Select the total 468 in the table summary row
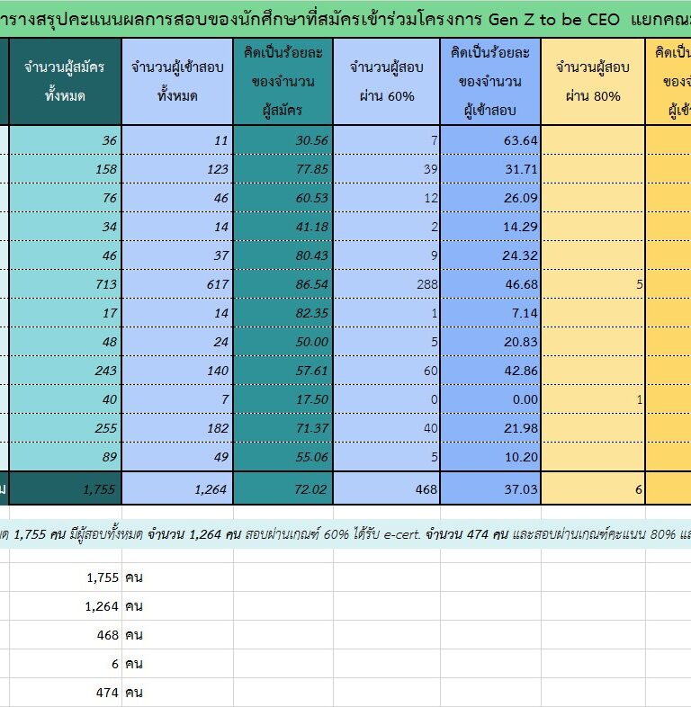The width and height of the screenshot is (691, 707). pos(387,488)
